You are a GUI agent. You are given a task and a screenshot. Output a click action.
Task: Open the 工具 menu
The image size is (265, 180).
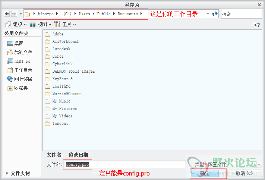click(x=65, y=25)
